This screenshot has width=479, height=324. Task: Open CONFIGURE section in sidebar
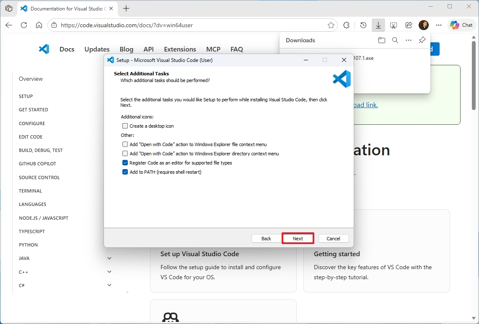click(x=32, y=123)
